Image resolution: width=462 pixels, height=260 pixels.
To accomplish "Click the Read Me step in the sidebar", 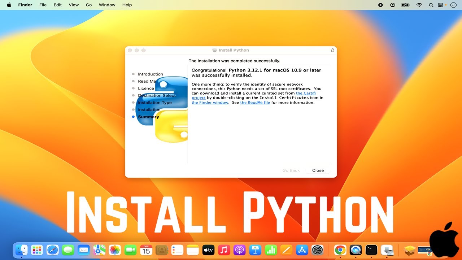I will (x=147, y=81).
